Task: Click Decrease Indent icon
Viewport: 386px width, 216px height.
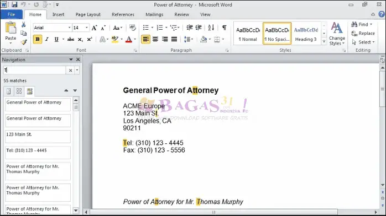Action: pyautogui.click(x=189, y=28)
